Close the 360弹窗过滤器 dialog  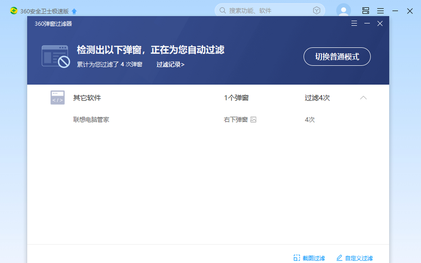click(380, 23)
